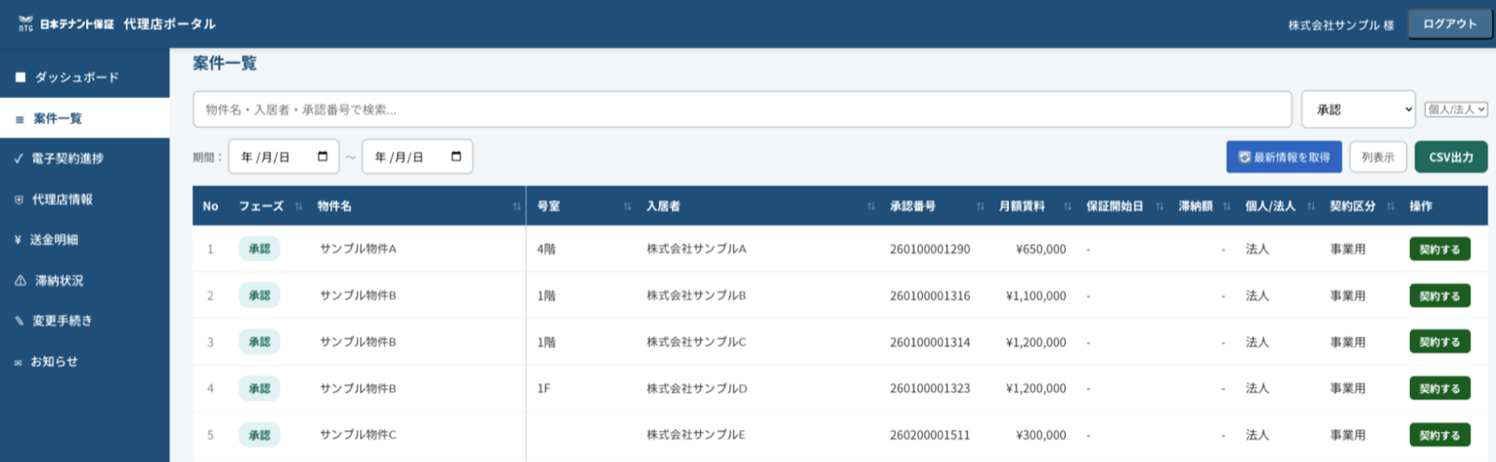Click the icon beside 代理店情報

pyautogui.click(x=19, y=200)
